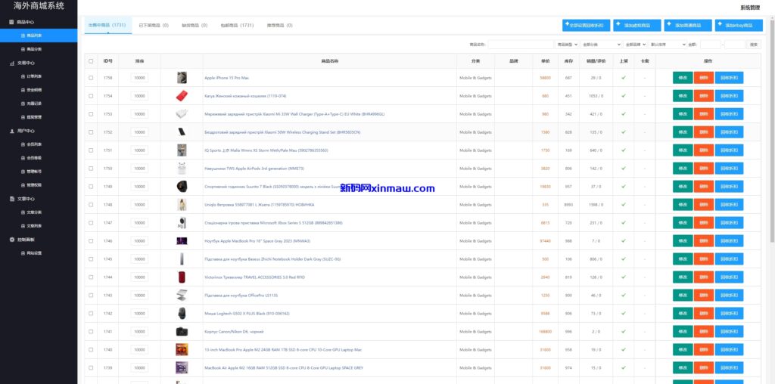Click the 控制面板 gear icon in sidebar
Viewport: 775px width, 384px height.
coord(11,240)
